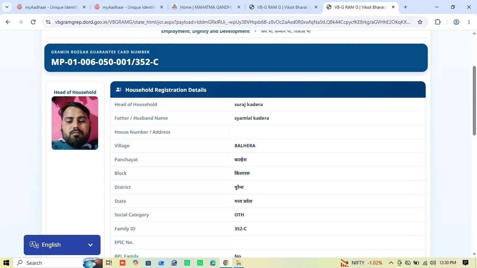Select the Family ID value '352-C'
The height and width of the screenshot is (268, 477).
pyautogui.click(x=241, y=229)
